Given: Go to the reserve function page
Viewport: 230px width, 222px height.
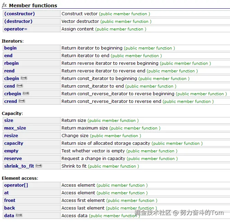Looking at the screenshot, I should 13,159.
